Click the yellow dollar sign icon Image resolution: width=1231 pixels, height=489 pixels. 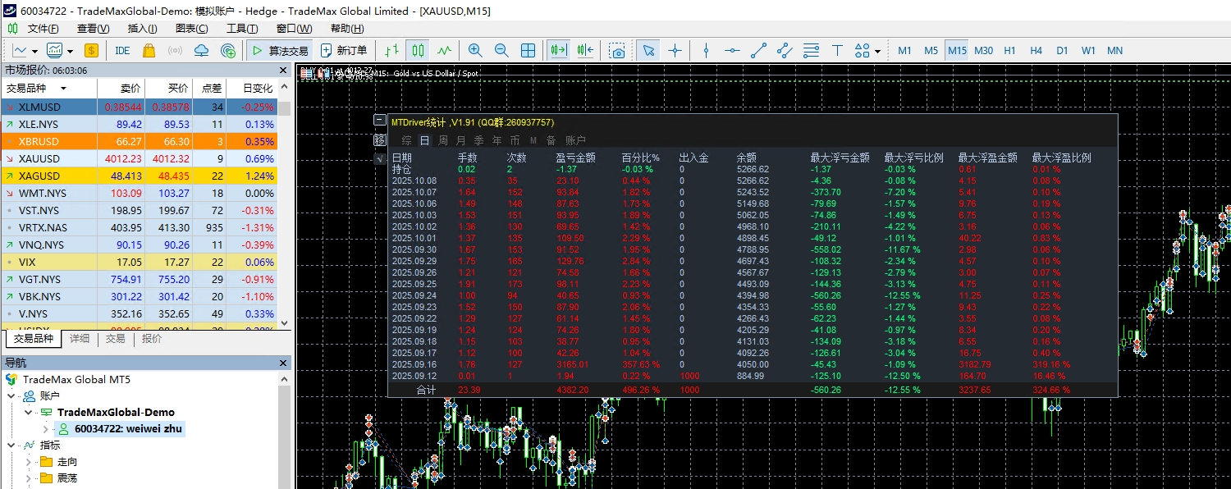(x=90, y=50)
